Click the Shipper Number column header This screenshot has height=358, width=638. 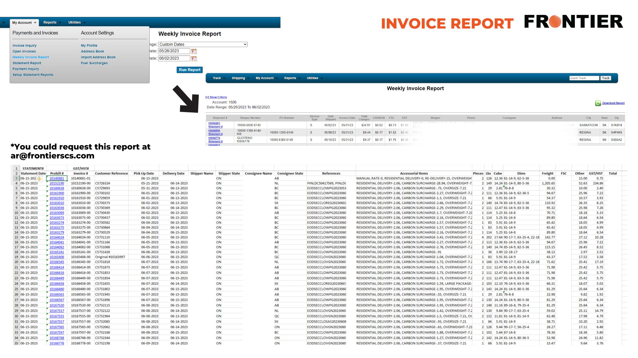250,118
